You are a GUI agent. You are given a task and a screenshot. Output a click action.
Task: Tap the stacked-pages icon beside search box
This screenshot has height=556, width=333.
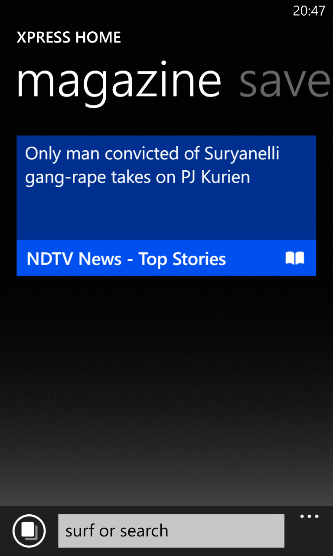(x=29, y=531)
